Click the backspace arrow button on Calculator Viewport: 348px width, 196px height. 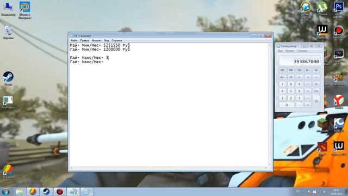tap(282, 77)
